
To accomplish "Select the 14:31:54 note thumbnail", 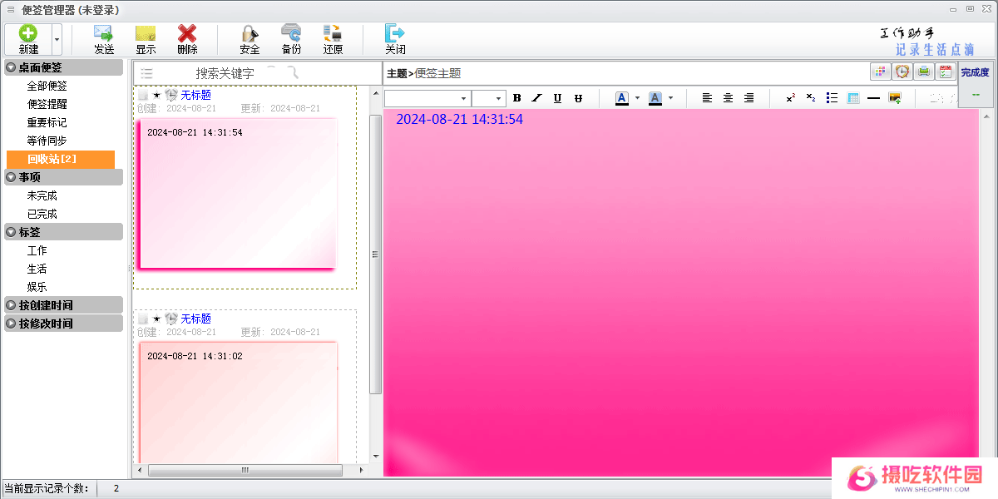I will pyautogui.click(x=237, y=194).
